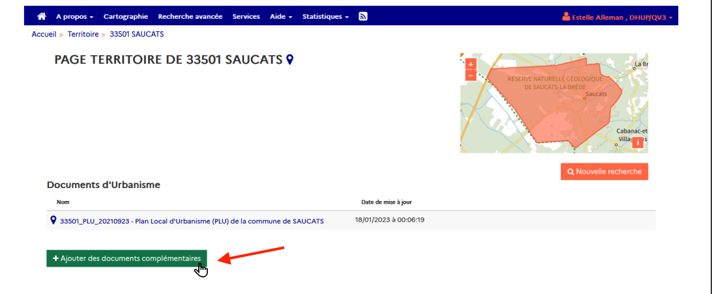The image size is (712, 294).
Task: Open the Aide dropdown menu
Action: pyautogui.click(x=281, y=16)
